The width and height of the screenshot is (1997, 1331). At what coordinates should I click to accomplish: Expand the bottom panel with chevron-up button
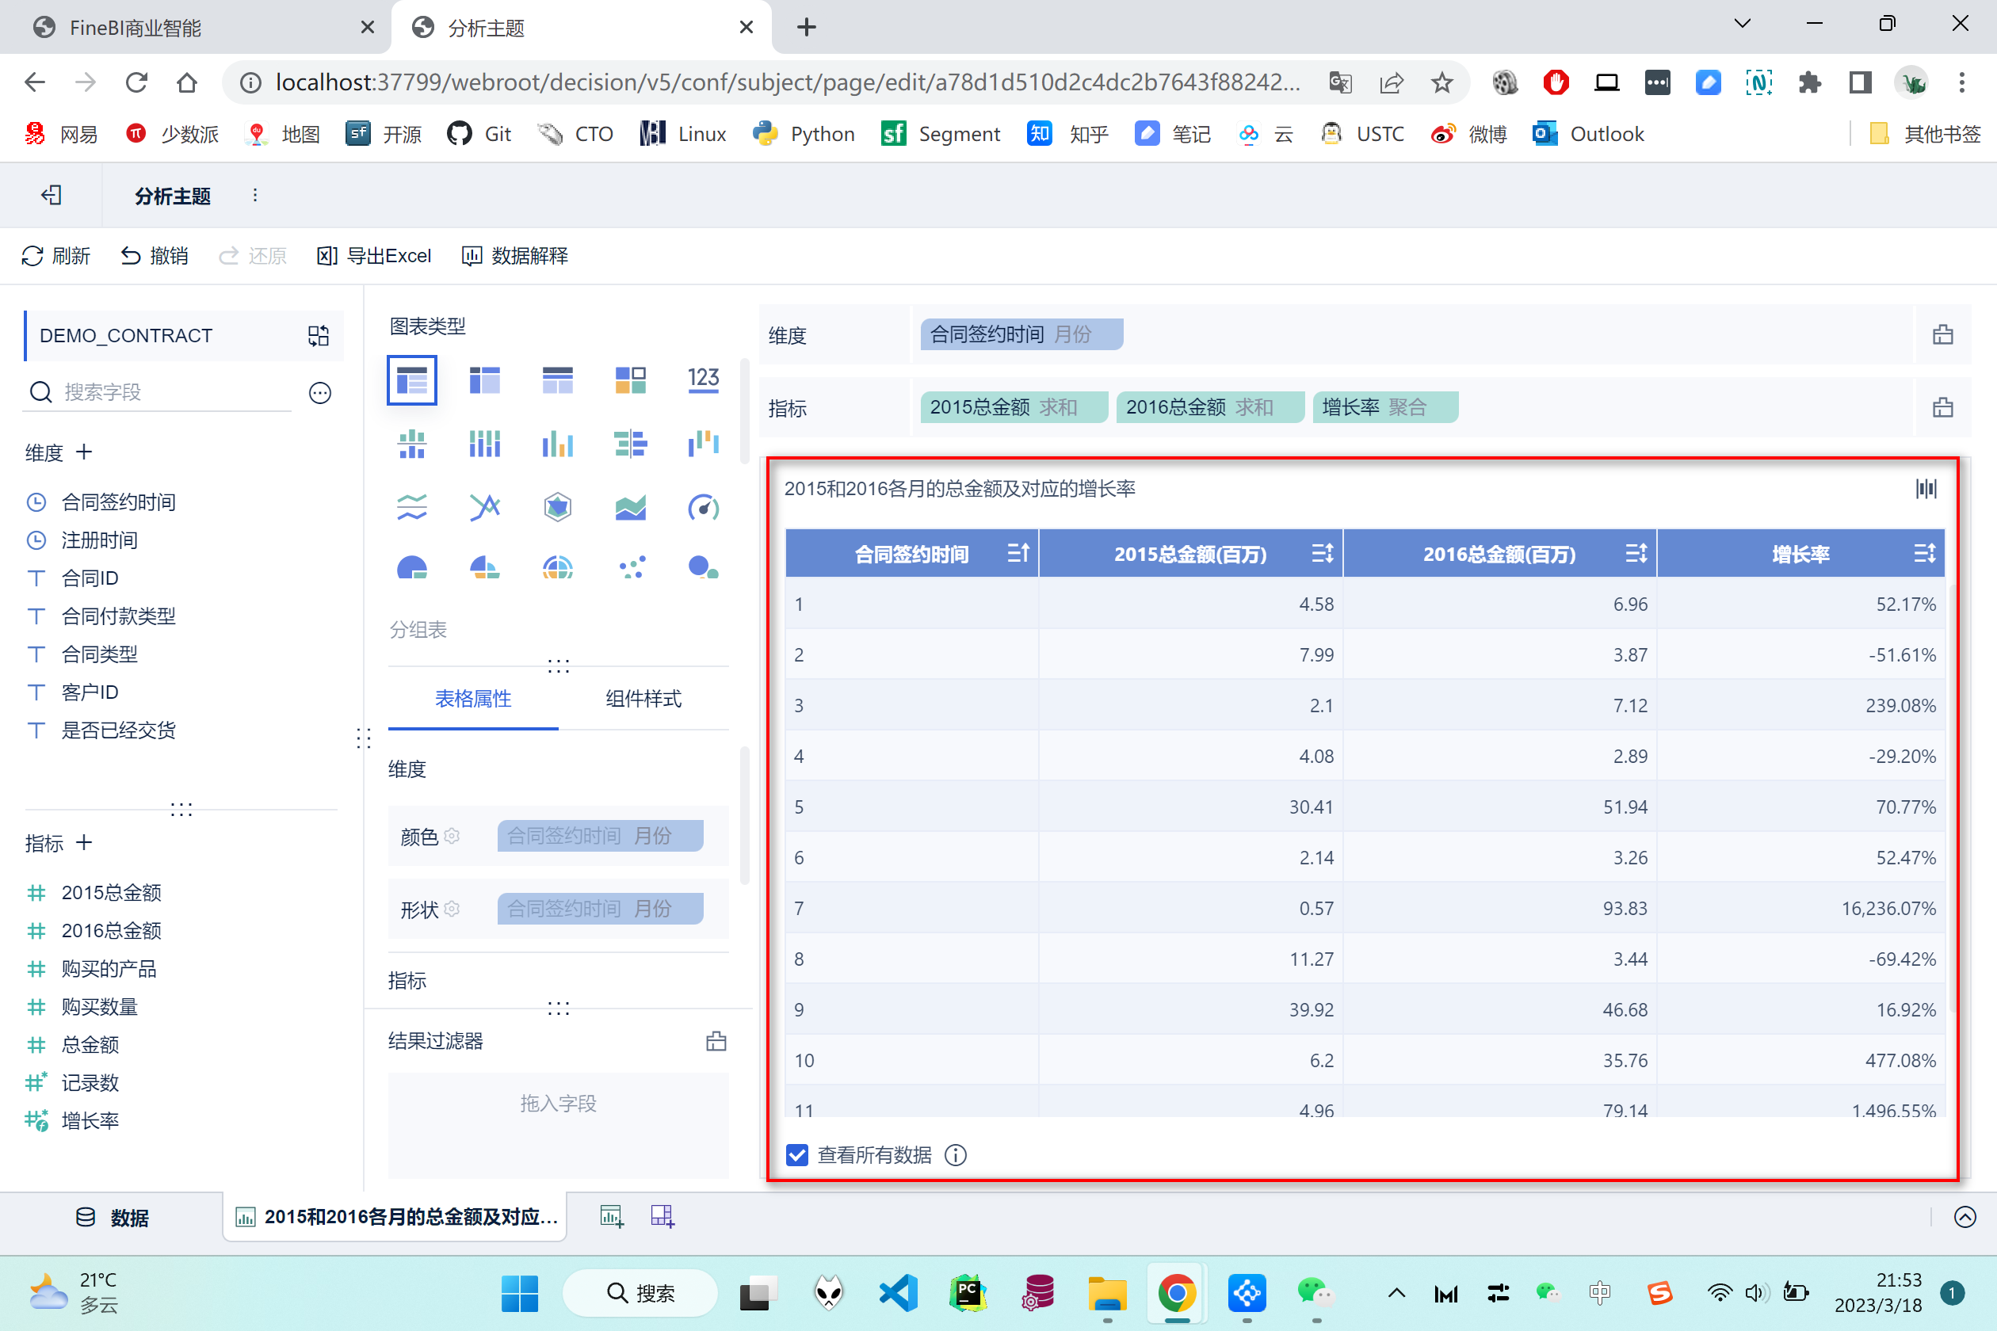point(1964,1216)
